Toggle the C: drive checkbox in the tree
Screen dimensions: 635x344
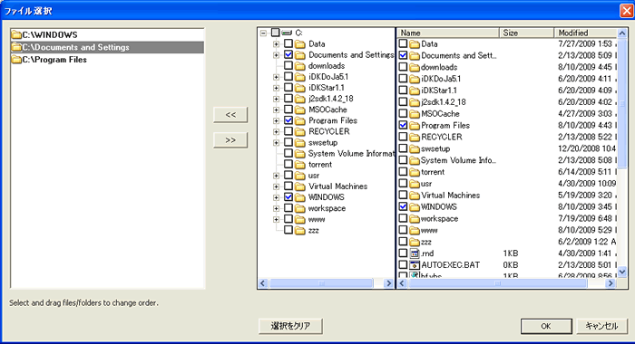276,33
